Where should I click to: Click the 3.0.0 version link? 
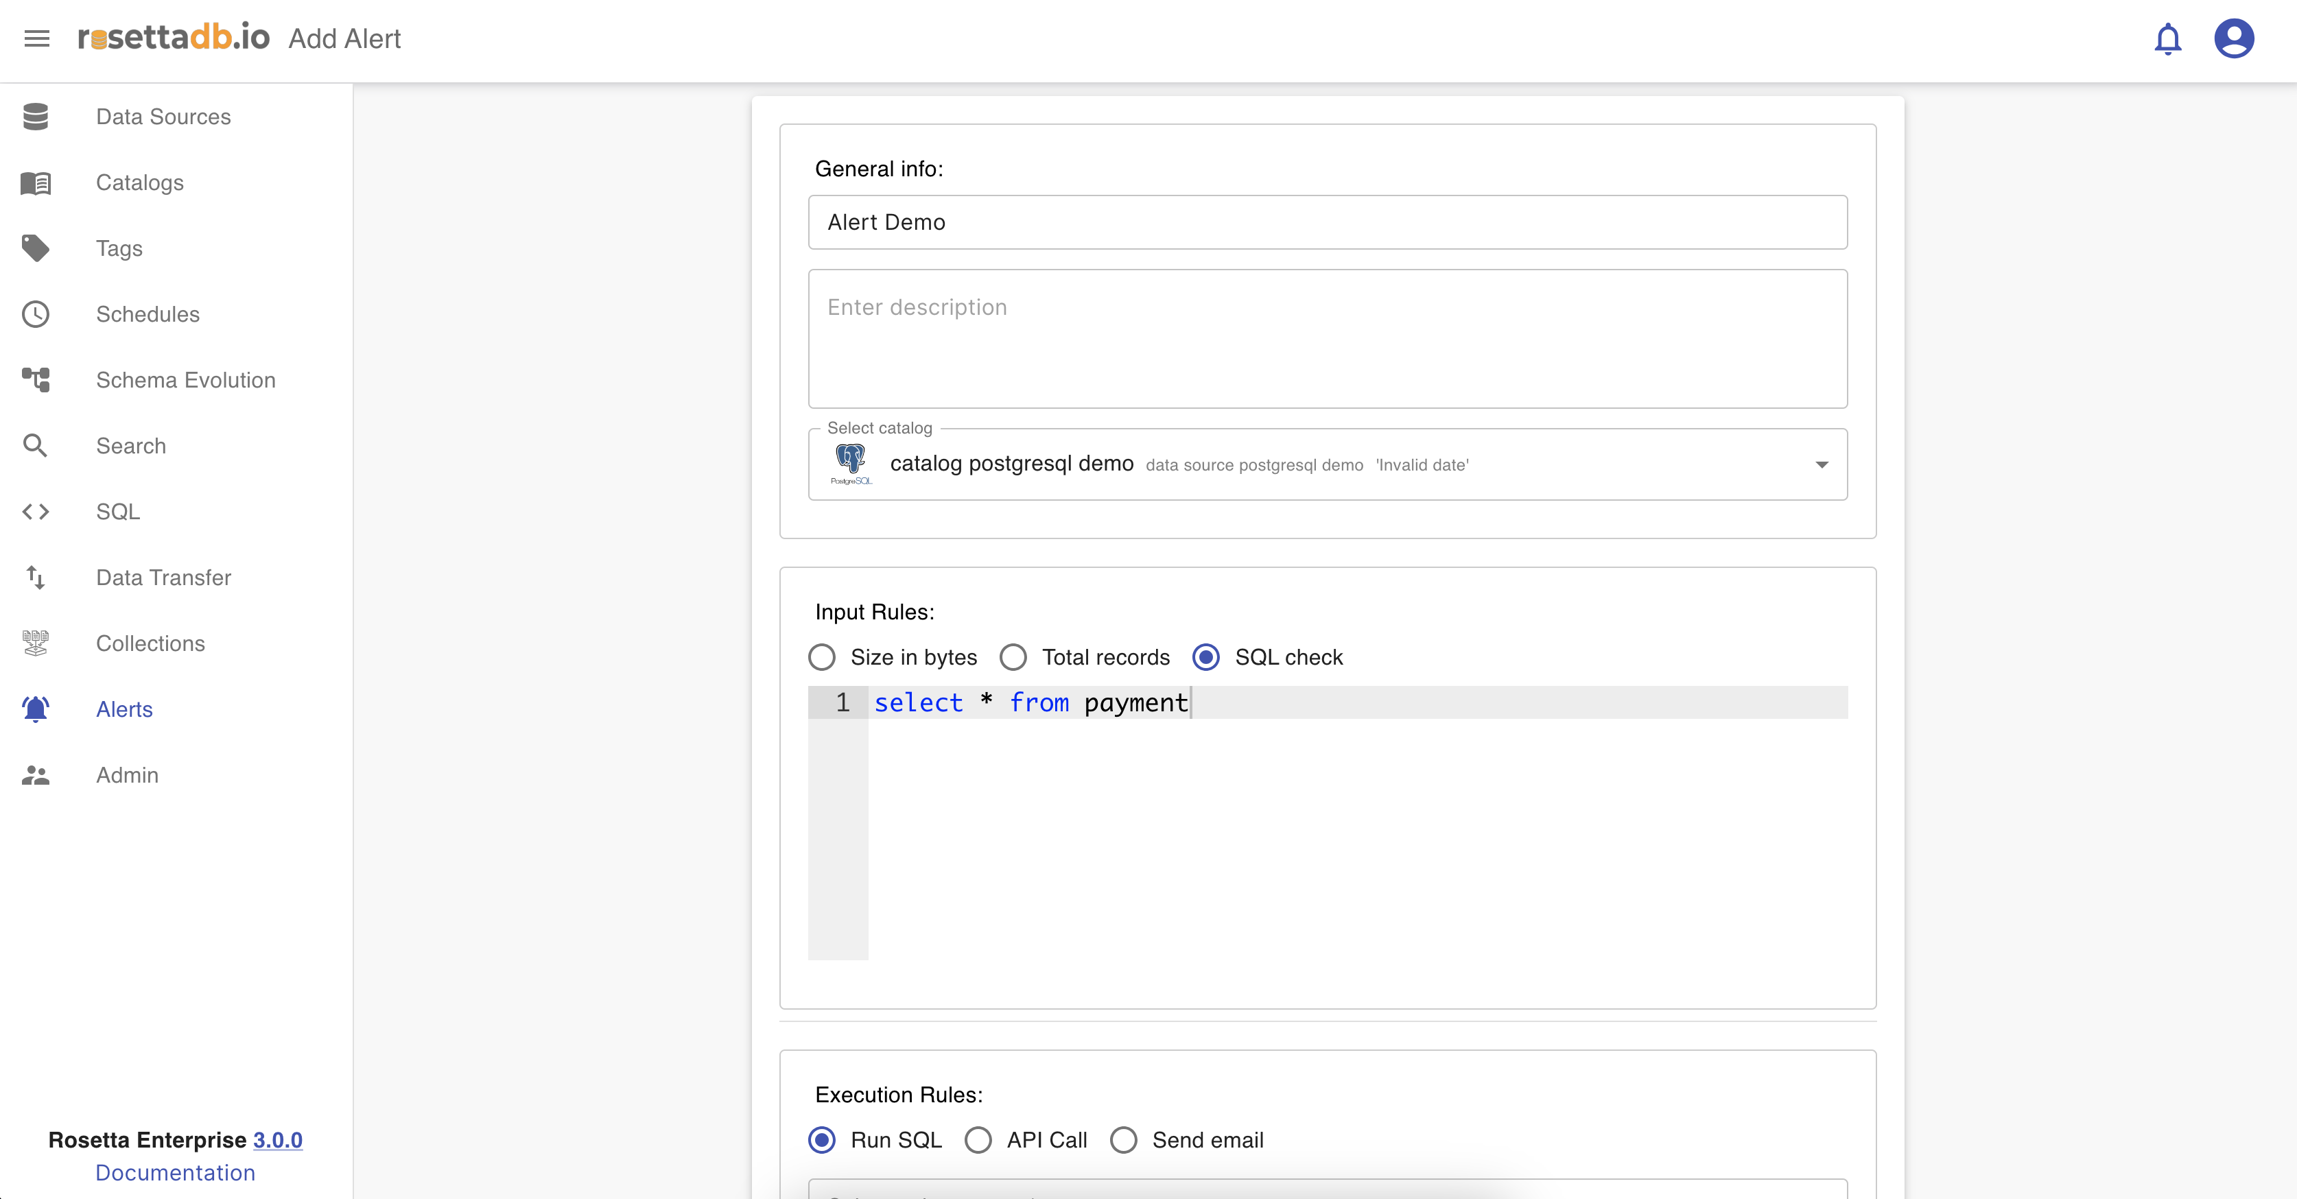(277, 1140)
